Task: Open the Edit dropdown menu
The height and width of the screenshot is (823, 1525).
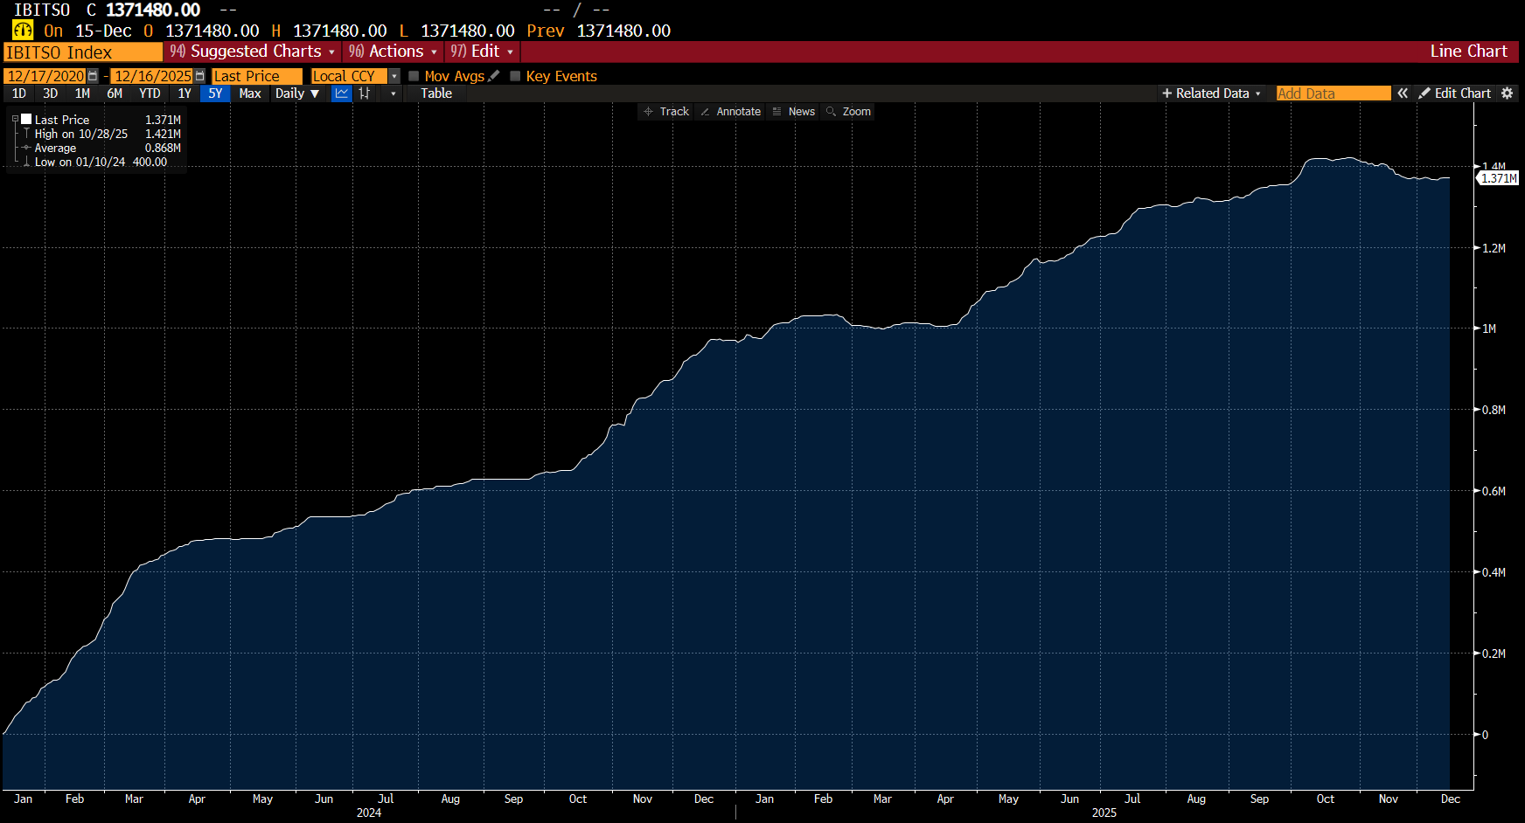Action: [x=482, y=52]
